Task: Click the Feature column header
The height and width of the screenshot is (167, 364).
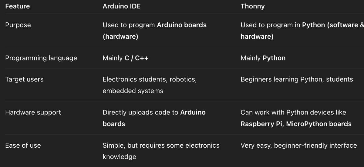Action: point(17,6)
